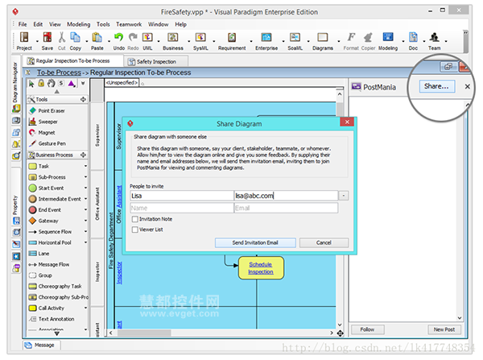The image size is (483, 360).
Task: Expand the End Event dropdown arrow
Action: (x=85, y=210)
